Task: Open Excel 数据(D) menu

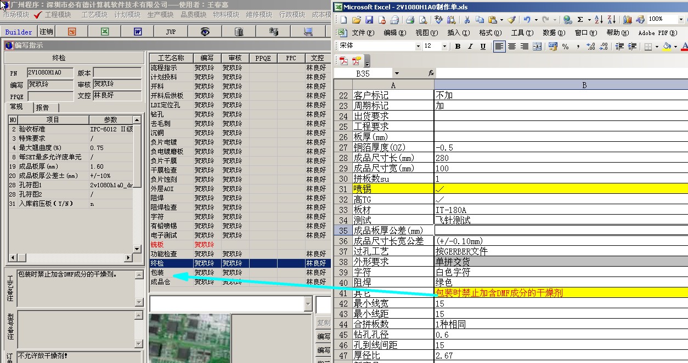Action: coord(554,33)
